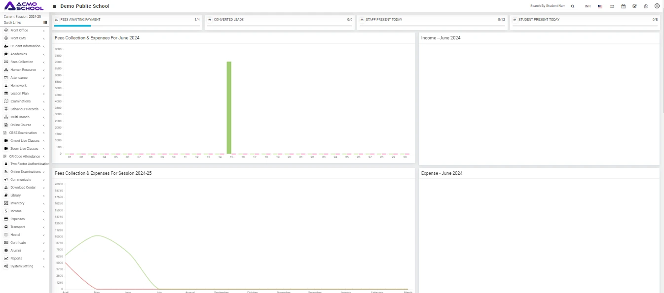Expand Student Information section
664x293 pixels.
click(x=25, y=46)
